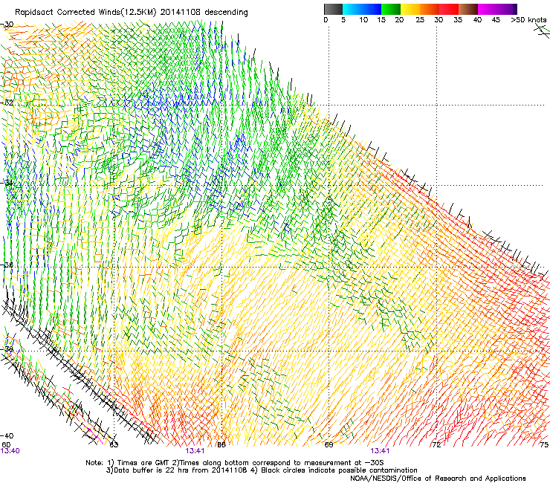This screenshot has height=483, width=550.
Task: Click the latitude label '-34'
Action: pyautogui.click(x=7, y=183)
